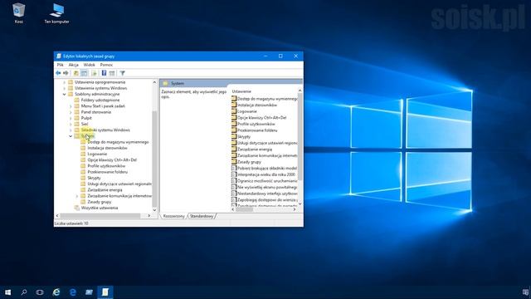Screen dimensions: 531x299
Task: Switch to the Rozszerzony tab
Action: pyautogui.click(x=173, y=216)
